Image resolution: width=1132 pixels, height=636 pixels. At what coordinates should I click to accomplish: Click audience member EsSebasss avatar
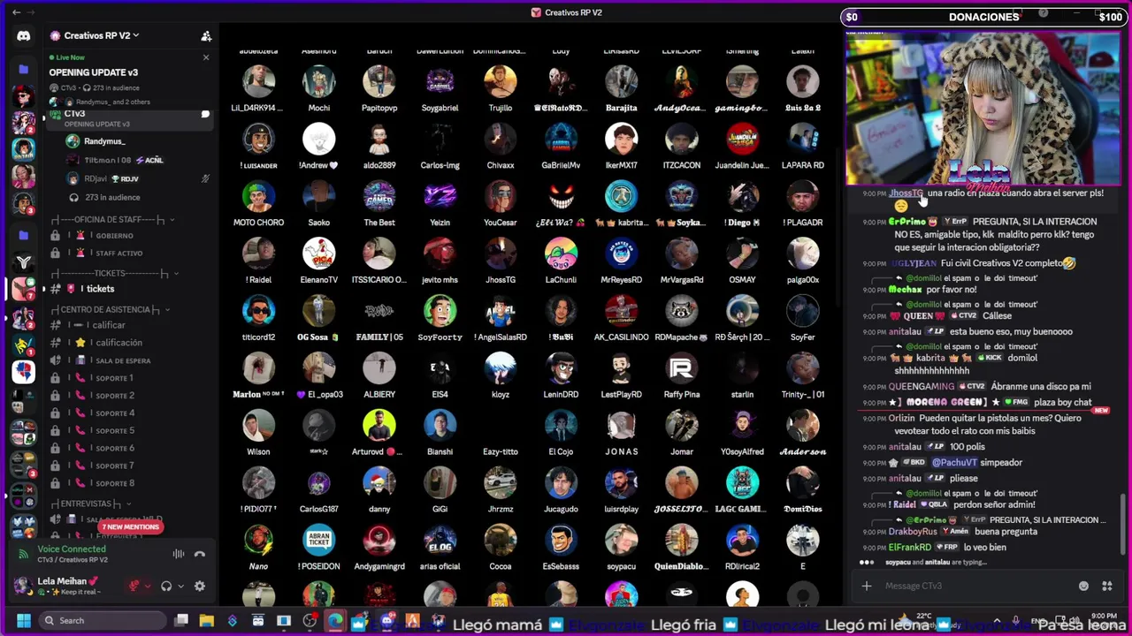pyautogui.click(x=561, y=541)
